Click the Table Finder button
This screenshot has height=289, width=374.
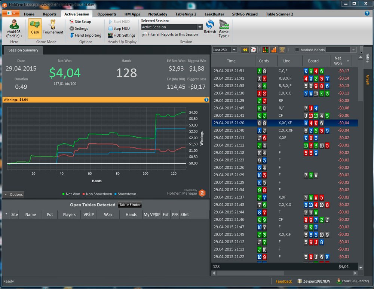(130, 205)
